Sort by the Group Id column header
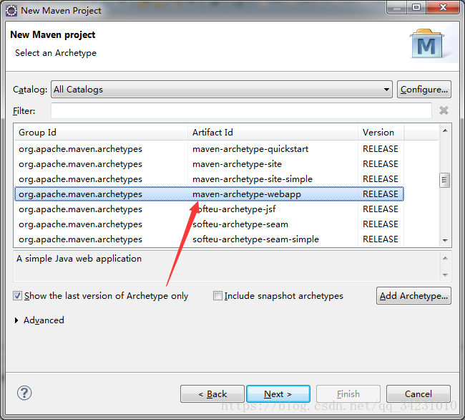Screen dimensions: 465x420 coord(101,133)
